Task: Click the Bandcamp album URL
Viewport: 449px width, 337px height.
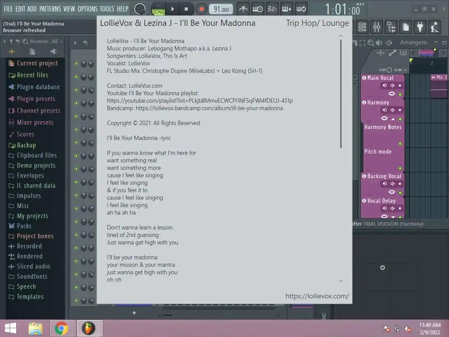Action: [x=209, y=108]
